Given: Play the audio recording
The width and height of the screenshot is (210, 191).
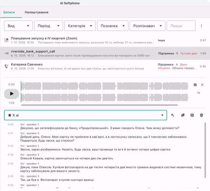Looking at the screenshot, I should 12,94.
